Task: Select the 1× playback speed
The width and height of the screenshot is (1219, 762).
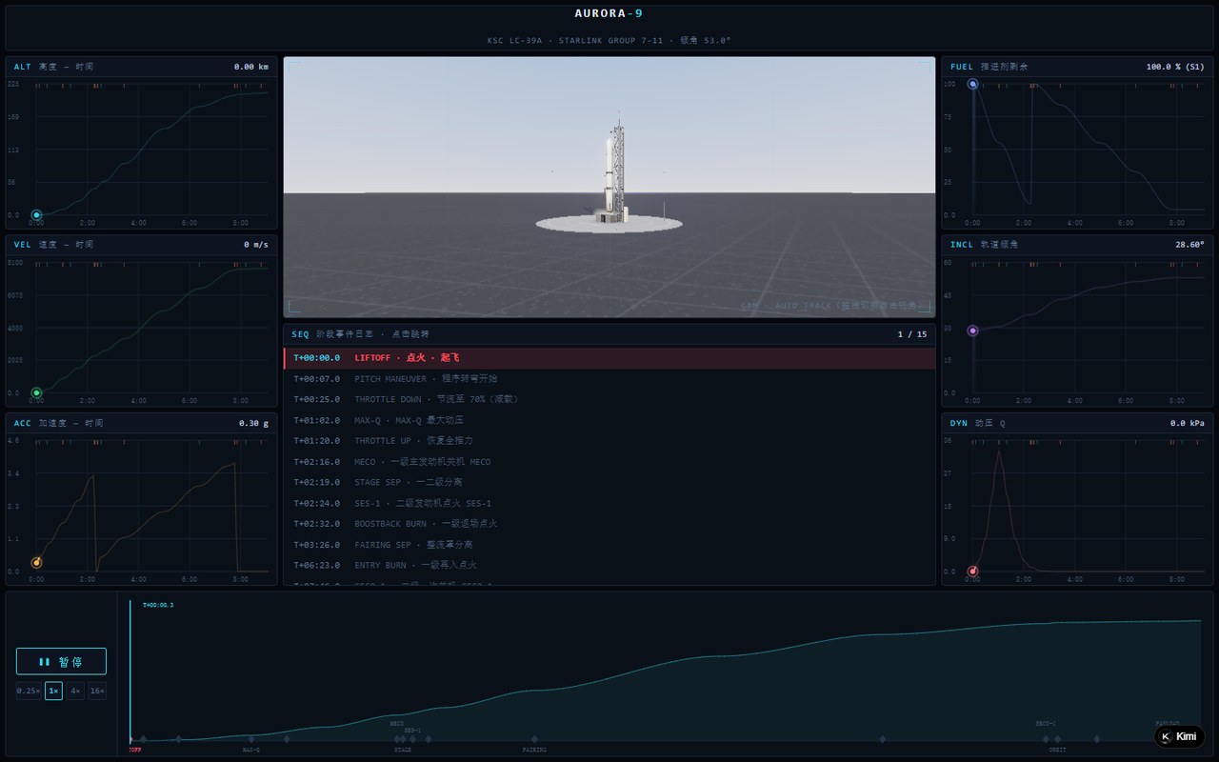Action: (53, 691)
